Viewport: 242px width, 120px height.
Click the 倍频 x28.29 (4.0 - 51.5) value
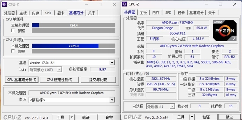pos(161,84)
